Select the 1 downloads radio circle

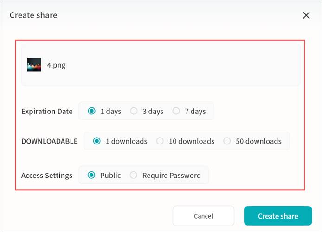[x=97, y=141]
